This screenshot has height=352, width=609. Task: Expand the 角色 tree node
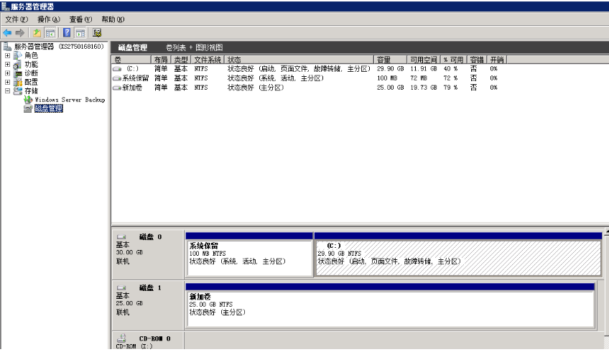pyautogui.click(x=7, y=55)
